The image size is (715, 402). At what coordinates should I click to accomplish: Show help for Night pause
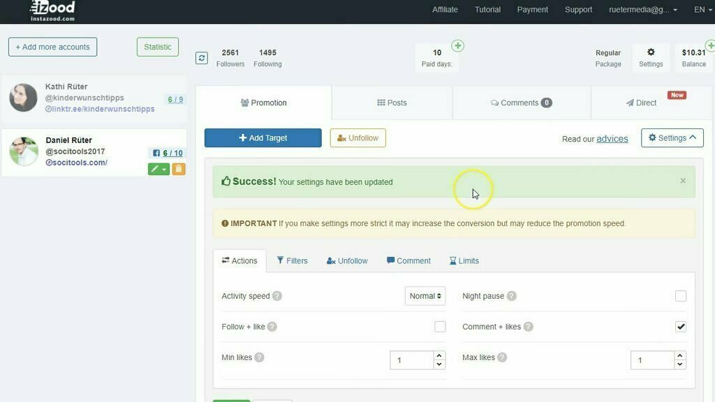click(512, 296)
